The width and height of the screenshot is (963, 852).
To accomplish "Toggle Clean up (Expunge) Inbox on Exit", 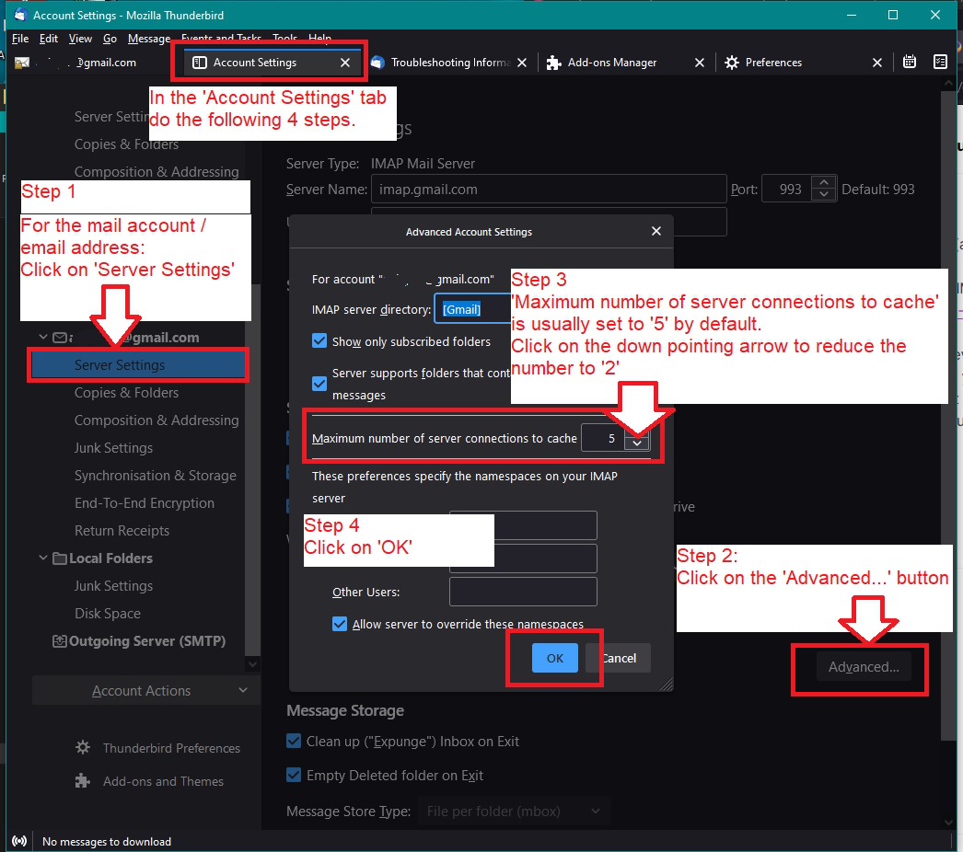I will [x=294, y=742].
